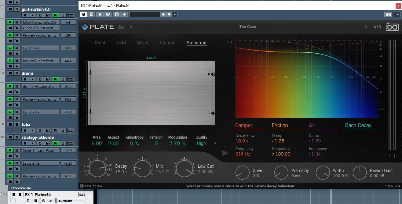
Task: Open the Lautstärke selector on the FX 1-Platex64 track
Action: click(x=71, y=201)
